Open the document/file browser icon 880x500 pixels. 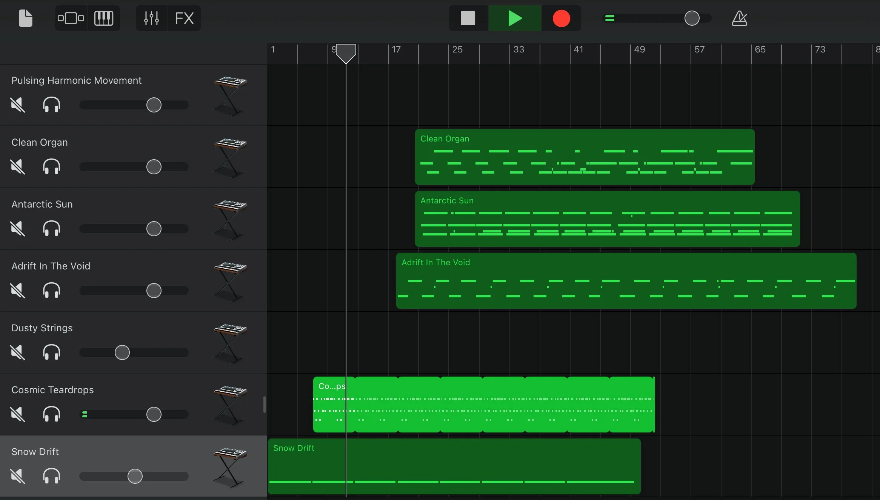tap(25, 18)
